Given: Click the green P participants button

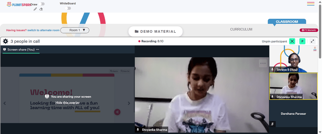Looking at the screenshot, I should click(302, 41).
